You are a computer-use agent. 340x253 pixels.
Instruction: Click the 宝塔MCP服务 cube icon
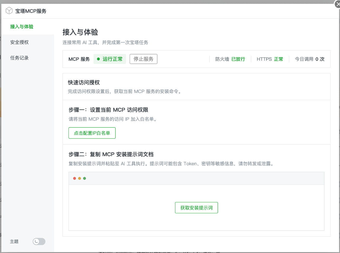[9, 11]
